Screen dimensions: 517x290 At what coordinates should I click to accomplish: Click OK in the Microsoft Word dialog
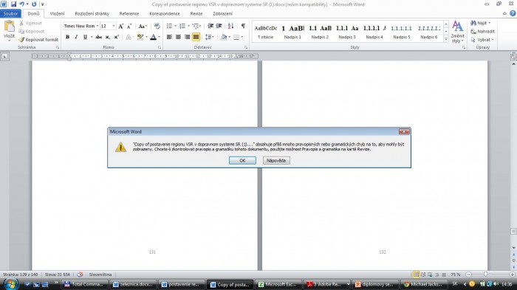point(242,160)
